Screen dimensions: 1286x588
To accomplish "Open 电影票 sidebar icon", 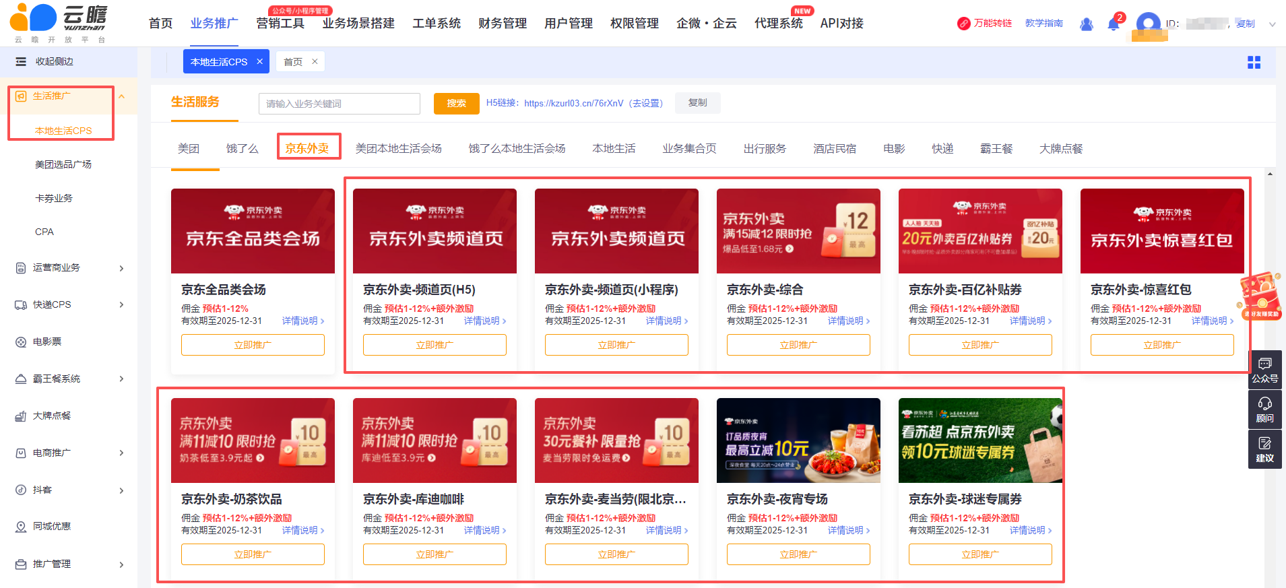I will [21, 342].
